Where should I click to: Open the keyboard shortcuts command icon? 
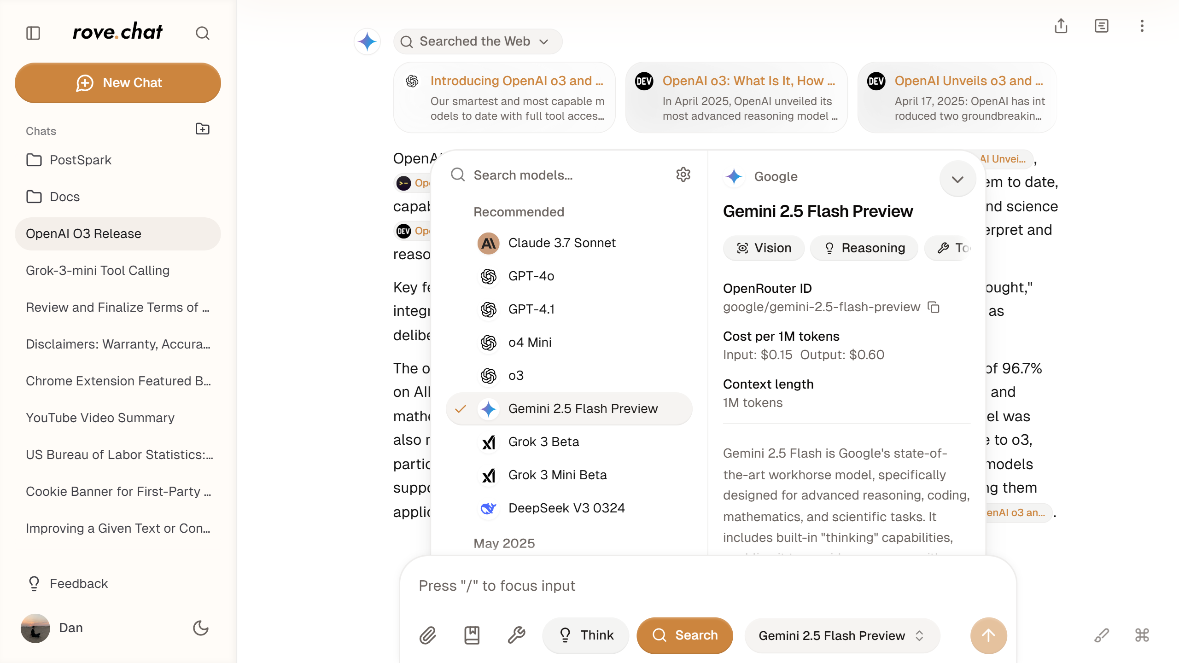click(1142, 635)
